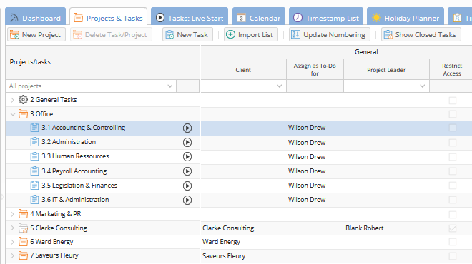Click task icon of 3.4 Payroll Accounting
The height and width of the screenshot is (264, 472).
click(34, 171)
